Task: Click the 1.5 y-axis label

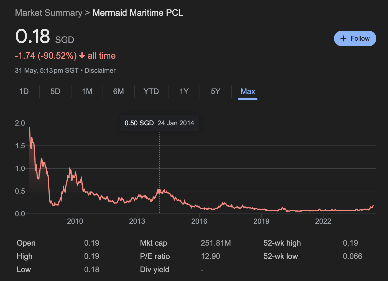Action: pos(20,146)
